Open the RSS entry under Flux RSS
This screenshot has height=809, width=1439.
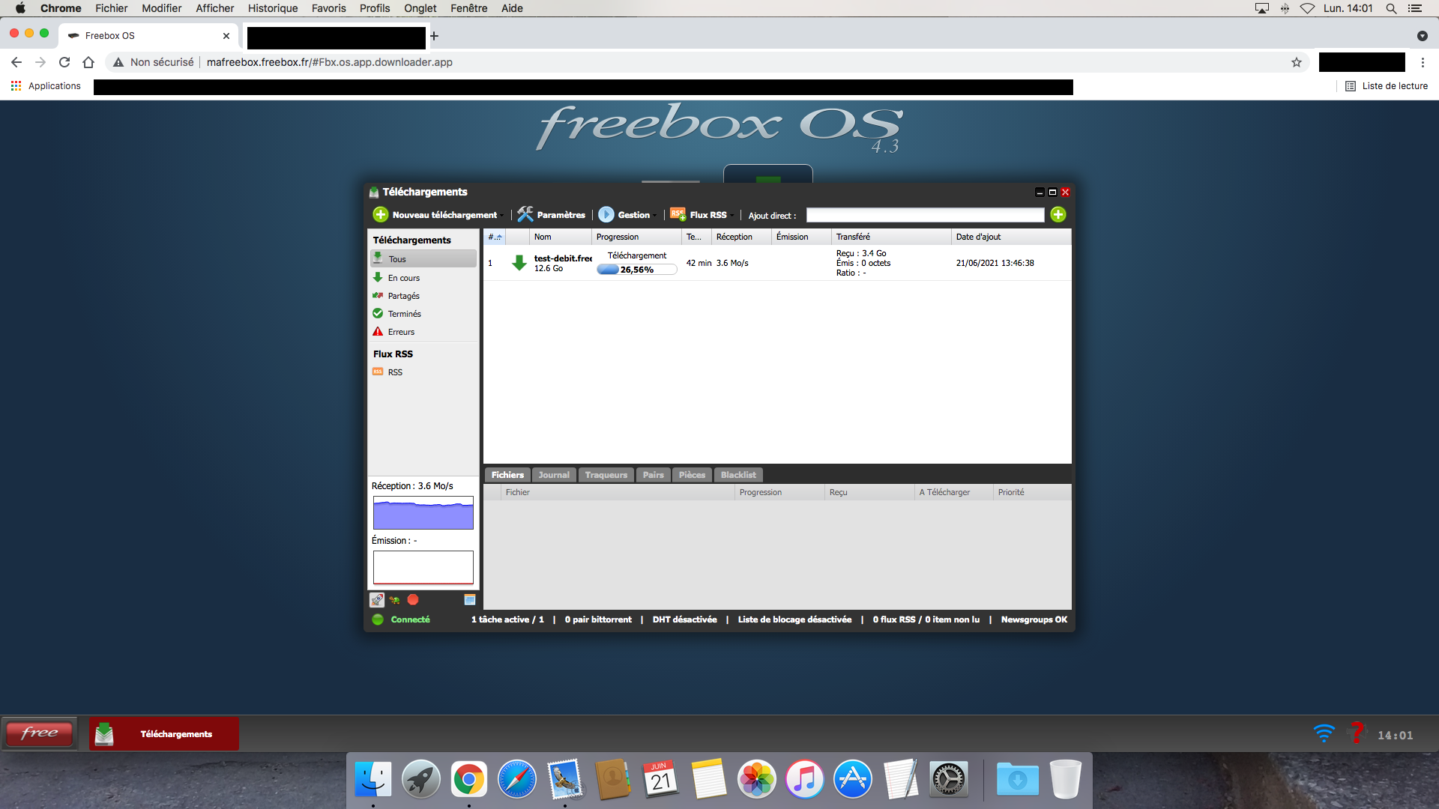point(423,372)
